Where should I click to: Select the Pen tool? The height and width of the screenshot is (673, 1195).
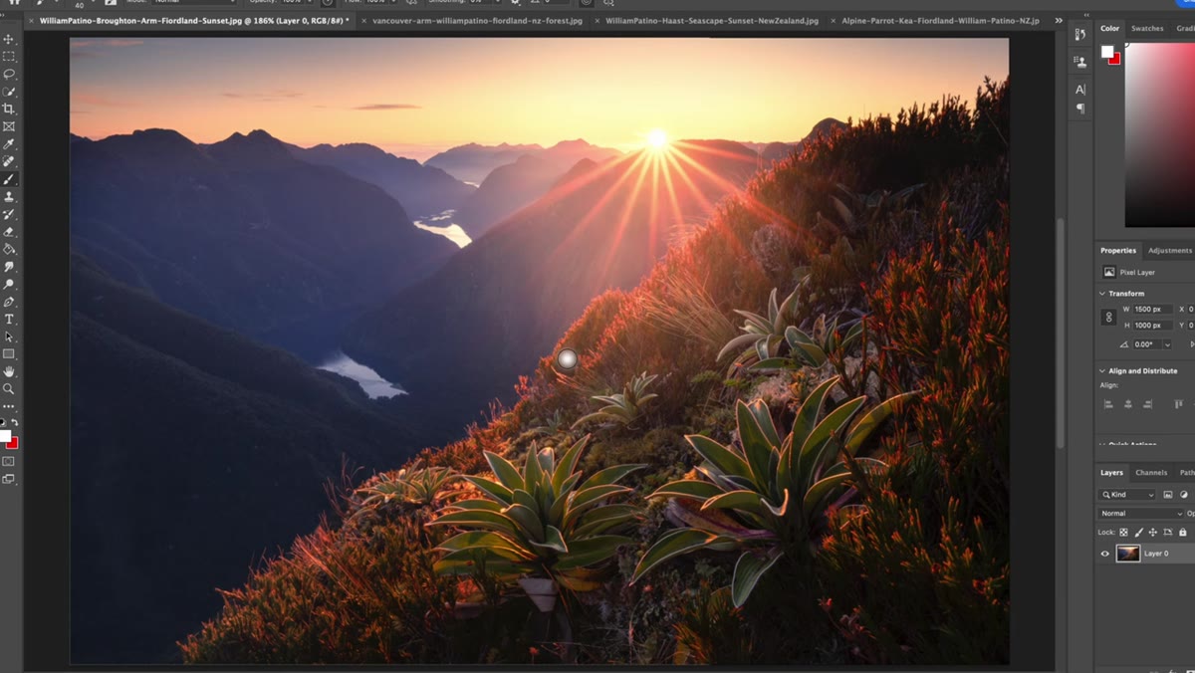click(9, 302)
